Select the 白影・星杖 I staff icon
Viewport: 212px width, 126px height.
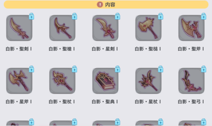pos(148,81)
